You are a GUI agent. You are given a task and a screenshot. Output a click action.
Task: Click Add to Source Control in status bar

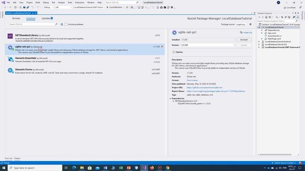coord(284,163)
